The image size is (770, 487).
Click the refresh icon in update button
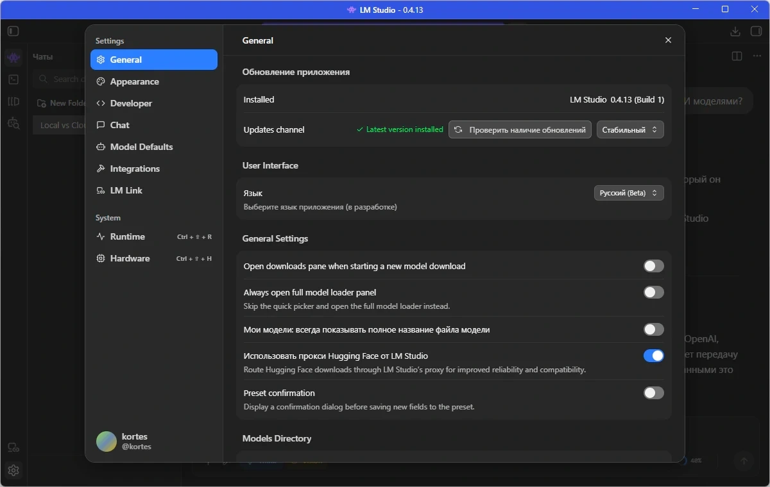[458, 129]
